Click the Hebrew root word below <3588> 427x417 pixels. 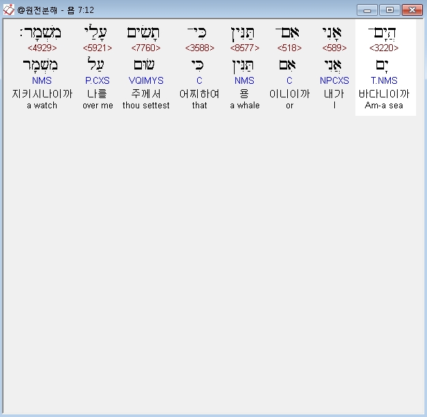[197, 65]
